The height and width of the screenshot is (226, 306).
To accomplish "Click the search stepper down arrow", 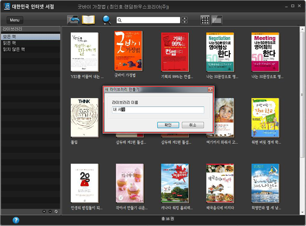I will click(x=184, y=22).
